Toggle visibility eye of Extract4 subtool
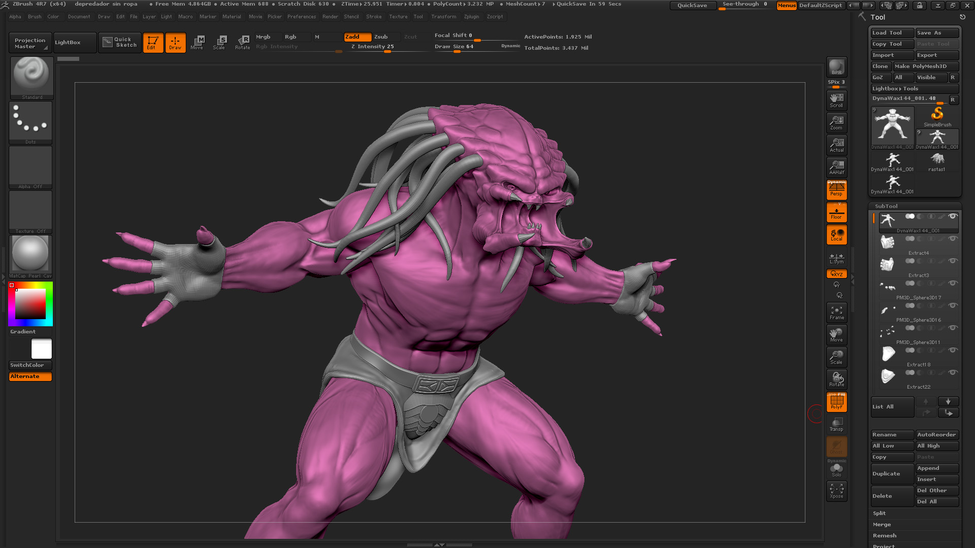The height and width of the screenshot is (548, 975). [953, 239]
